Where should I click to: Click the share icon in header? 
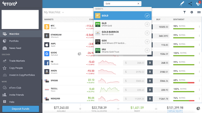click(190, 4)
